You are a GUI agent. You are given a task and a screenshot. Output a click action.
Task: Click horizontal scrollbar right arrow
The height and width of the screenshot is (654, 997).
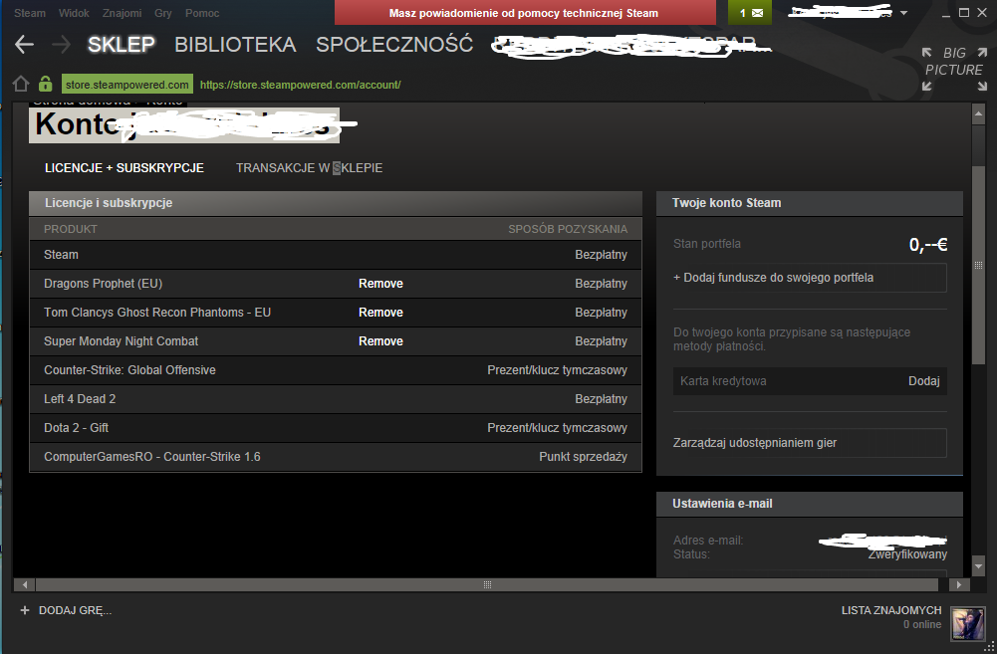tap(959, 584)
